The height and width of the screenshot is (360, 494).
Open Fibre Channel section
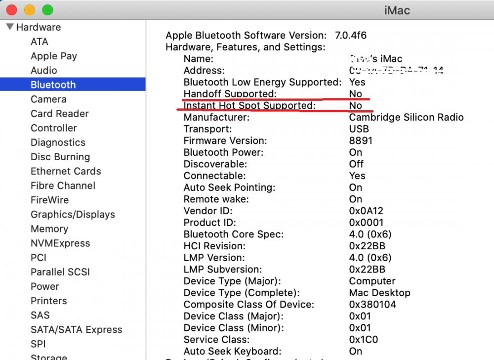63,185
